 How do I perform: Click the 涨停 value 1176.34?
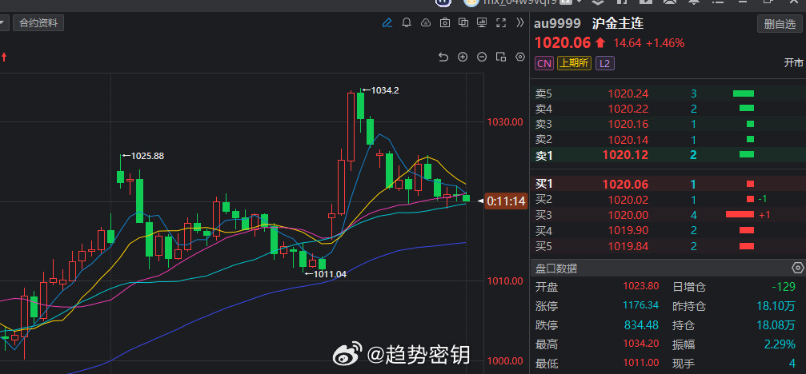pyautogui.click(x=641, y=305)
